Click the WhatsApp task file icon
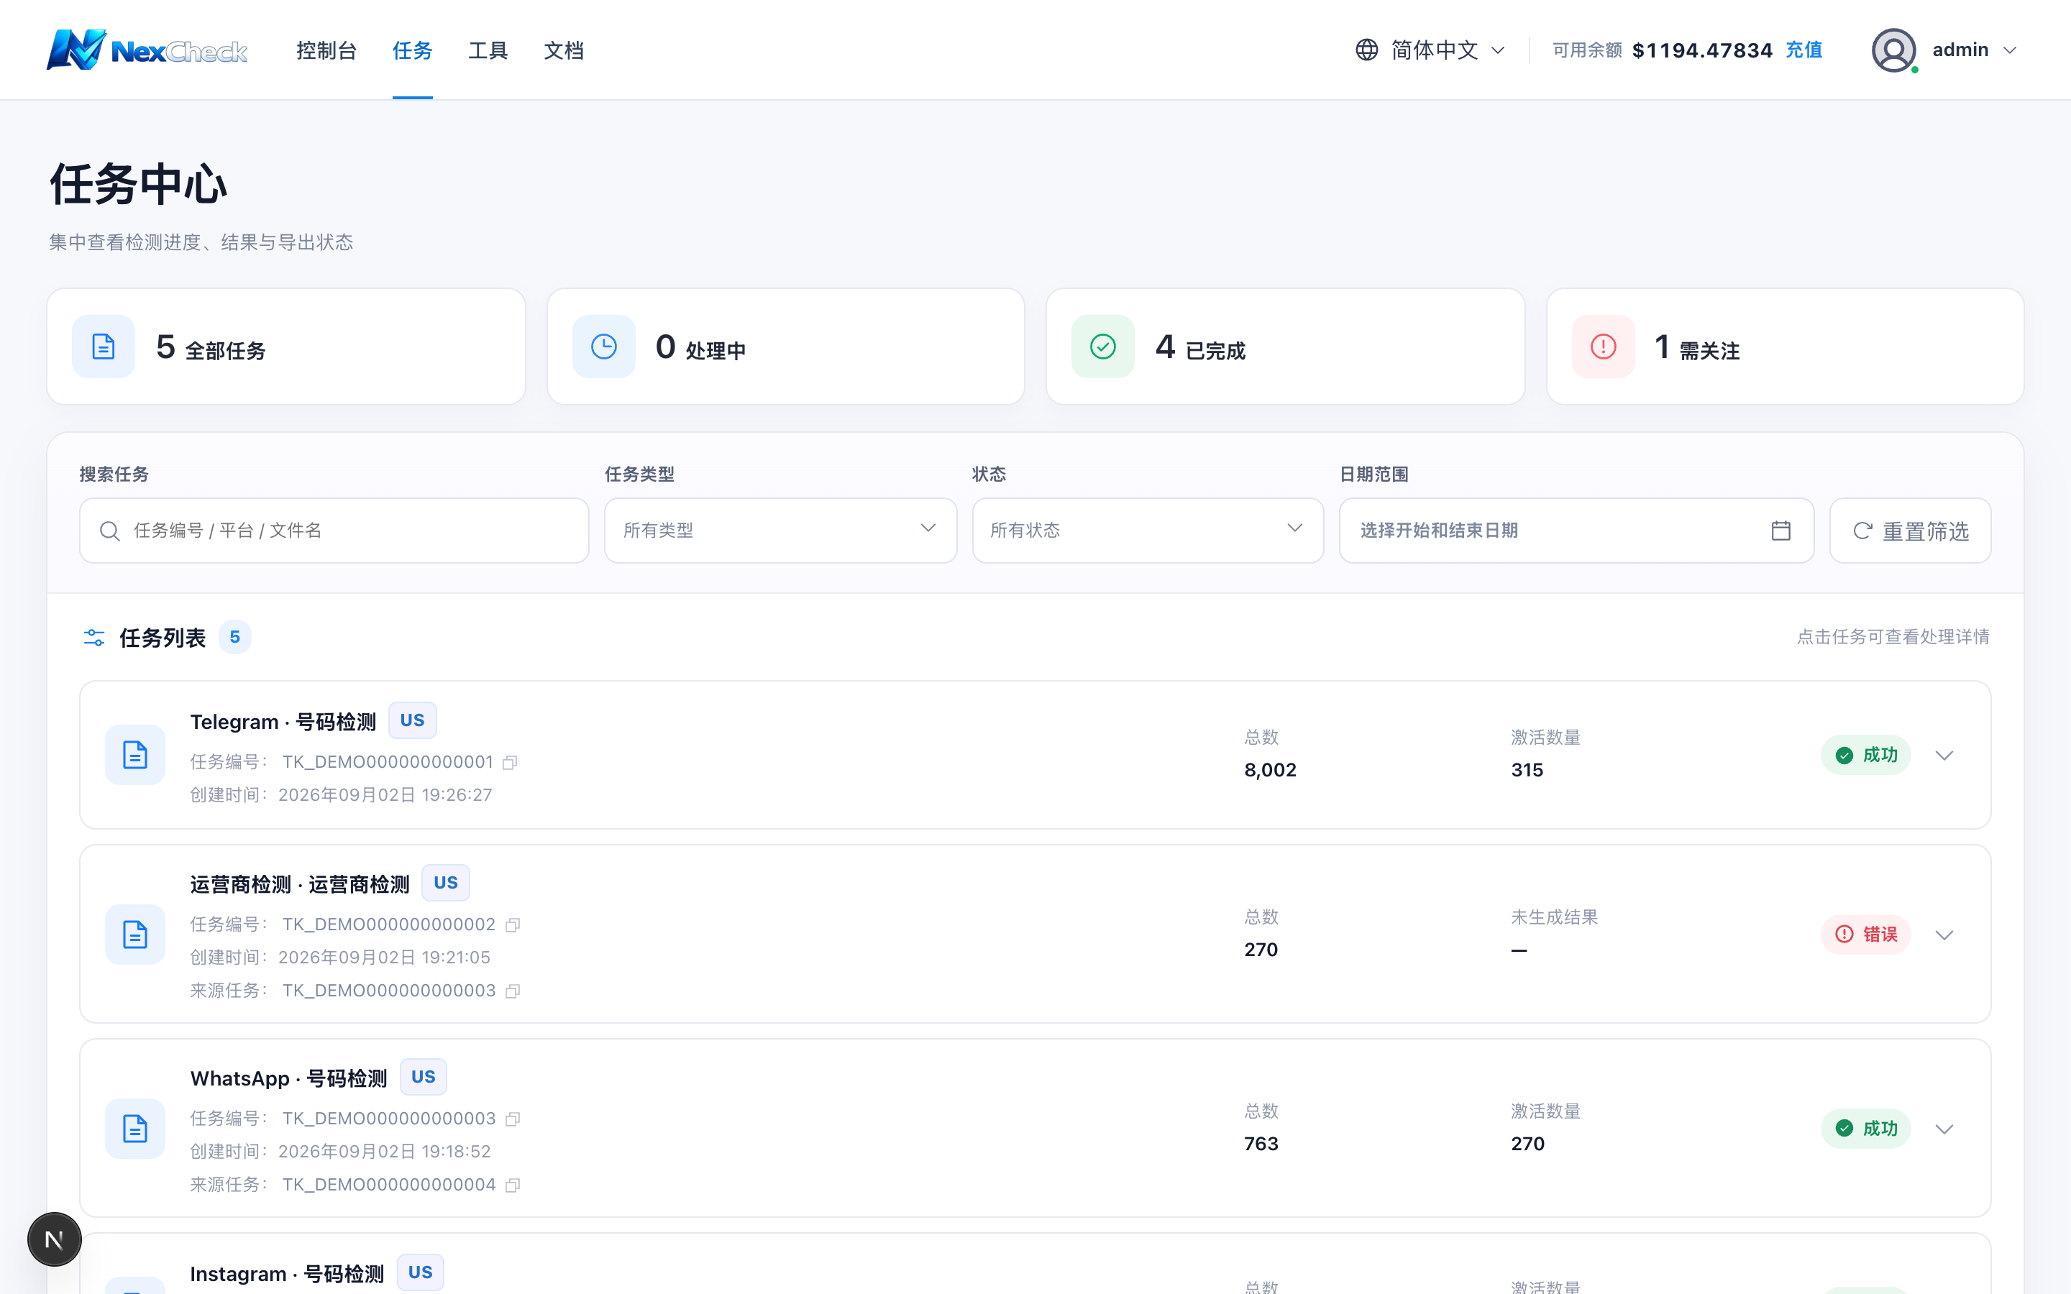Image resolution: width=2071 pixels, height=1294 pixels. (x=135, y=1129)
